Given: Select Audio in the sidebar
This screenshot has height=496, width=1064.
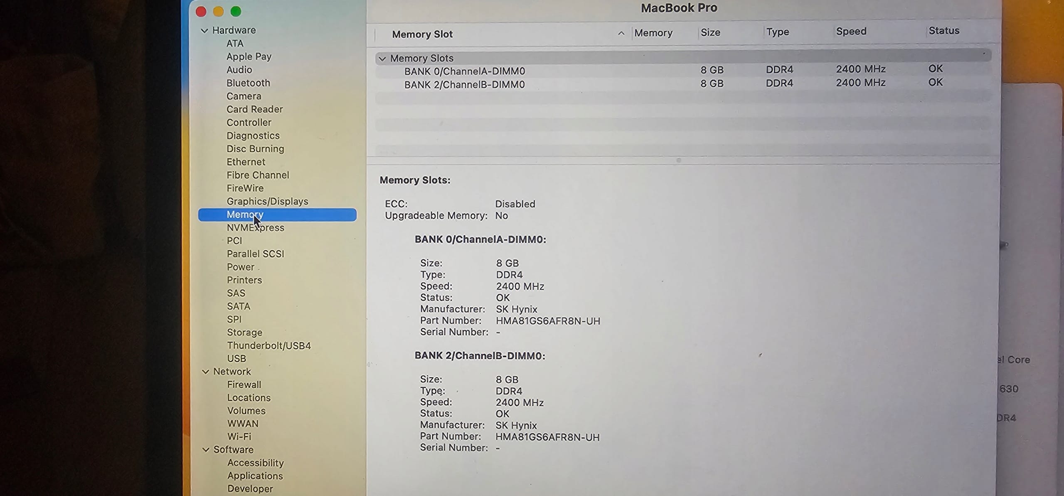Looking at the screenshot, I should pos(239,70).
